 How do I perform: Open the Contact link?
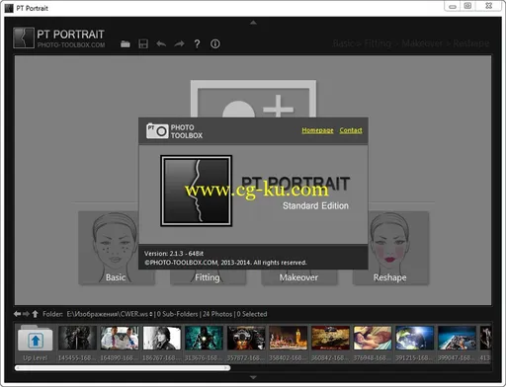[x=351, y=130]
